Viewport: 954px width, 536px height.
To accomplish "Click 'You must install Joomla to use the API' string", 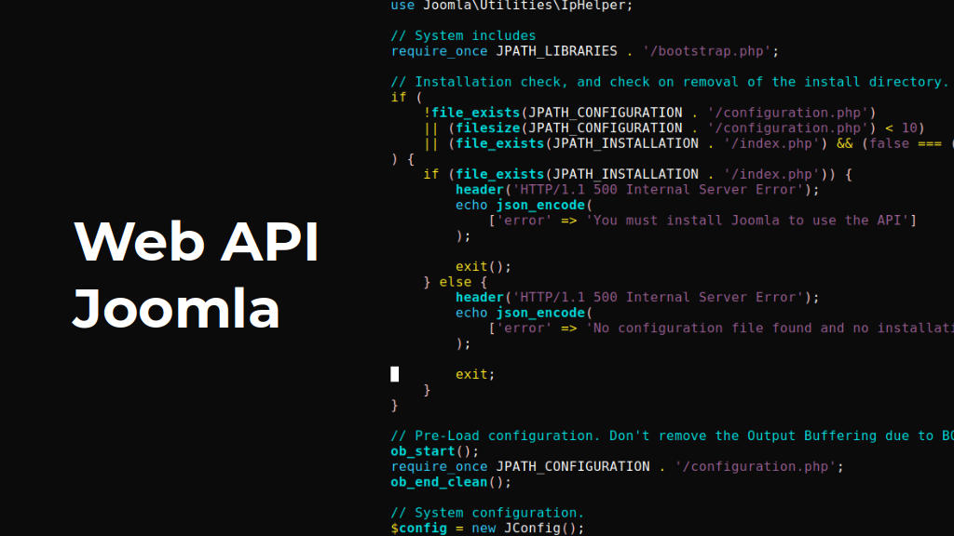I will (747, 221).
